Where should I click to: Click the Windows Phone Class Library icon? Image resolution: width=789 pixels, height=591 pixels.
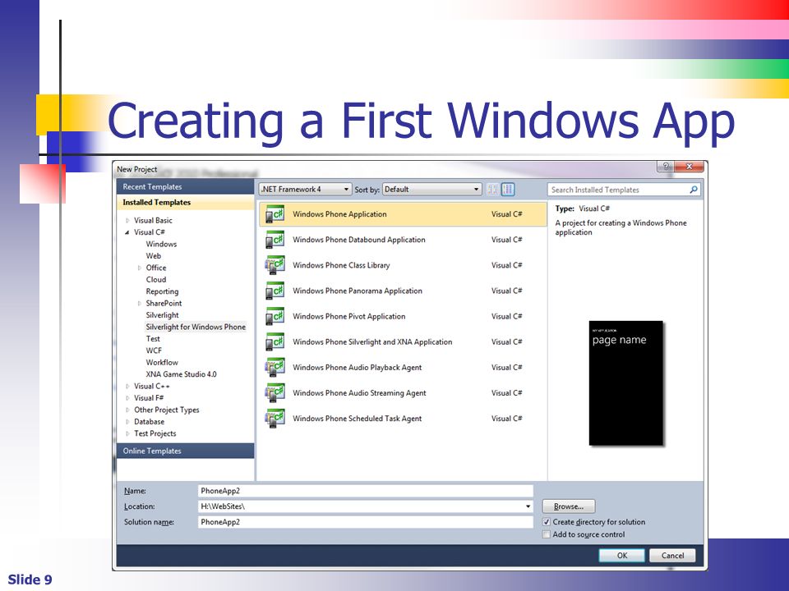(x=275, y=265)
